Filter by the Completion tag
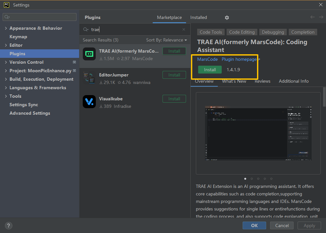Image resolution: width=326 pixels, height=233 pixels. (303, 32)
